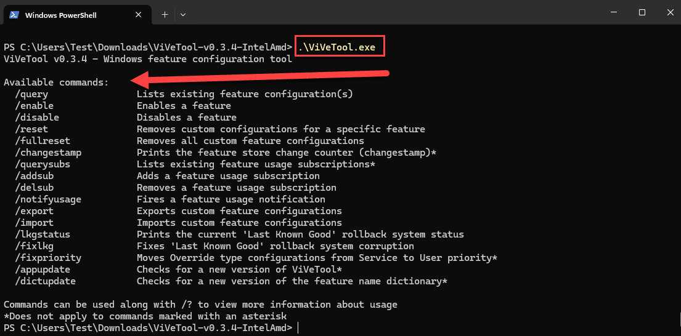This screenshot has width=681, height=336.
Task: Click the 'Available commands:' heading
Action: 56,82
